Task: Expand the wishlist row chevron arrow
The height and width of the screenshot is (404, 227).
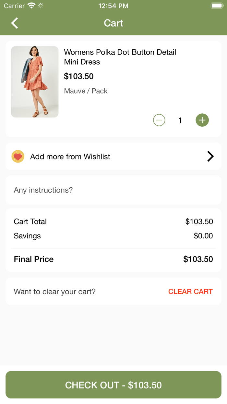Action: pos(210,157)
